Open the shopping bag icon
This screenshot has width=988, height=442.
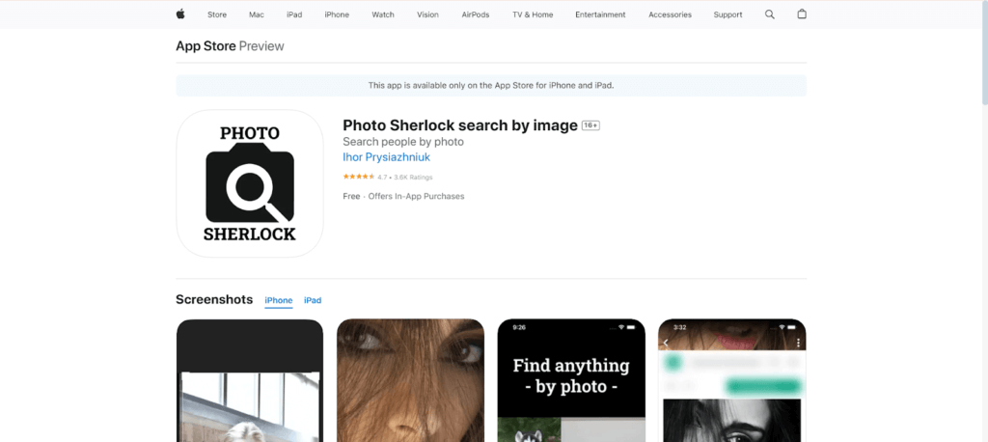click(801, 14)
